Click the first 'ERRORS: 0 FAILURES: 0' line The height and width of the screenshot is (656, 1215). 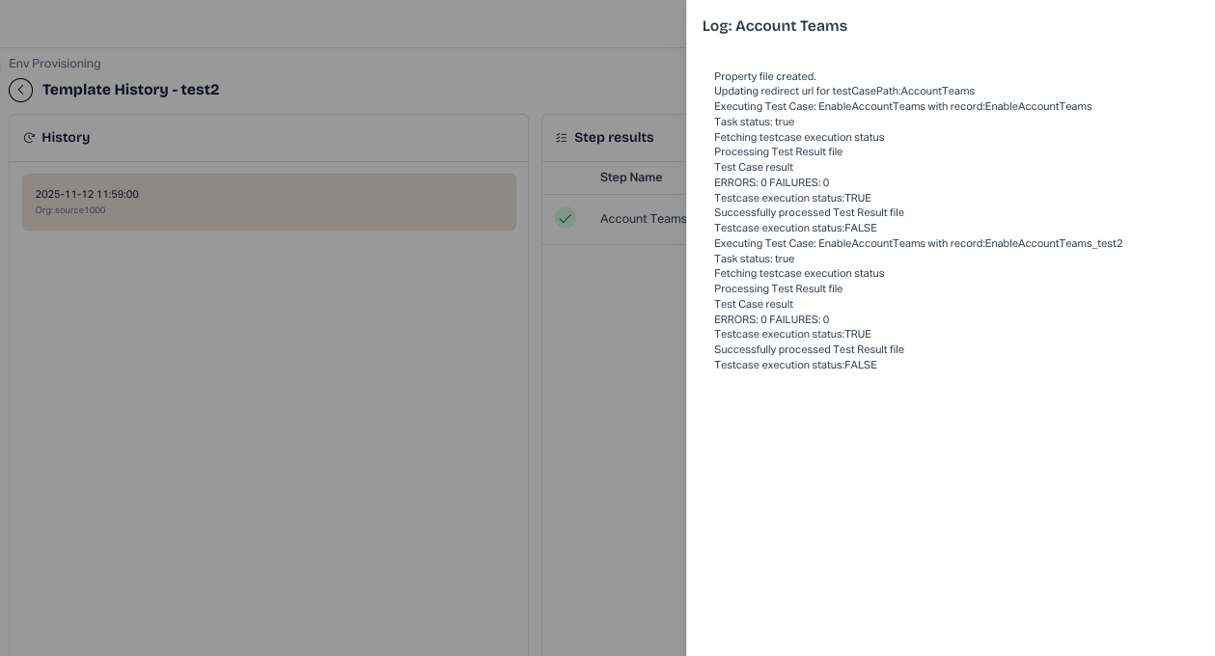click(x=771, y=182)
